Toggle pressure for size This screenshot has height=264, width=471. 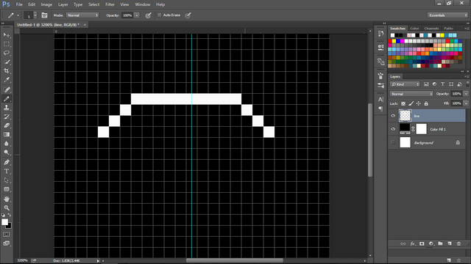click(x=188, y=15)
